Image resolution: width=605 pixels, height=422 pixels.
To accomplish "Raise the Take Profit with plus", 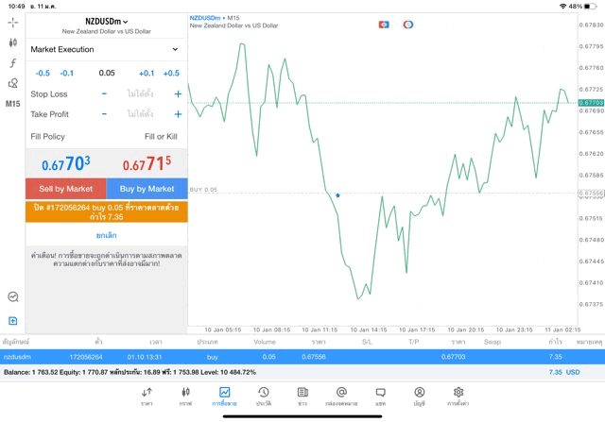I will [x=178, y=114].
